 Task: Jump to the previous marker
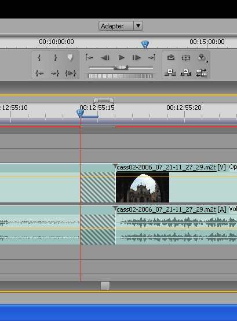(x=89, y=57)
